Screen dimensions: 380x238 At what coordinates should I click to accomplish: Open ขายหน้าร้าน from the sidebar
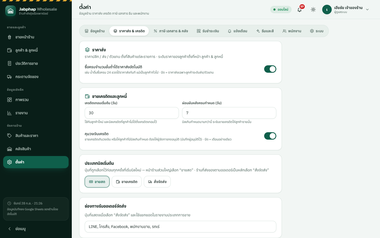[x=36, y=37]
